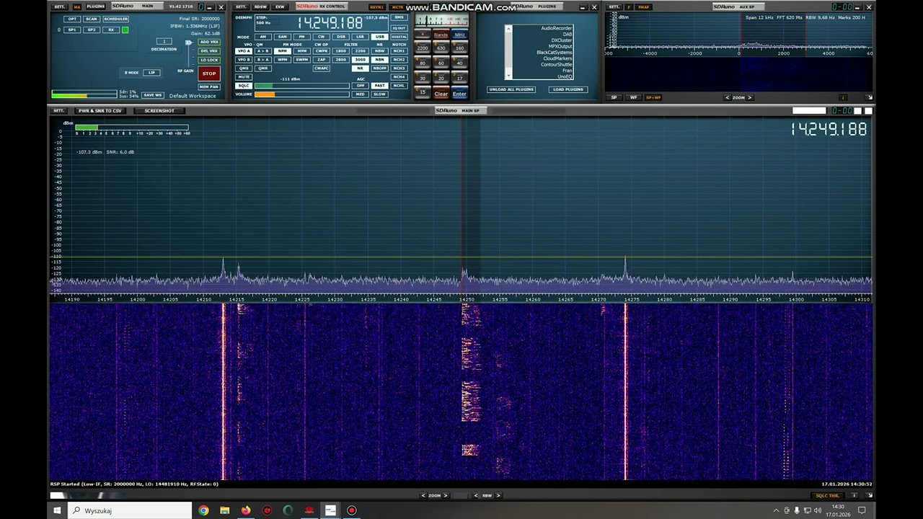Toggle the MUTE button in RX Control
The height and width of the screenshot is (519, 923).
point(244,76)
